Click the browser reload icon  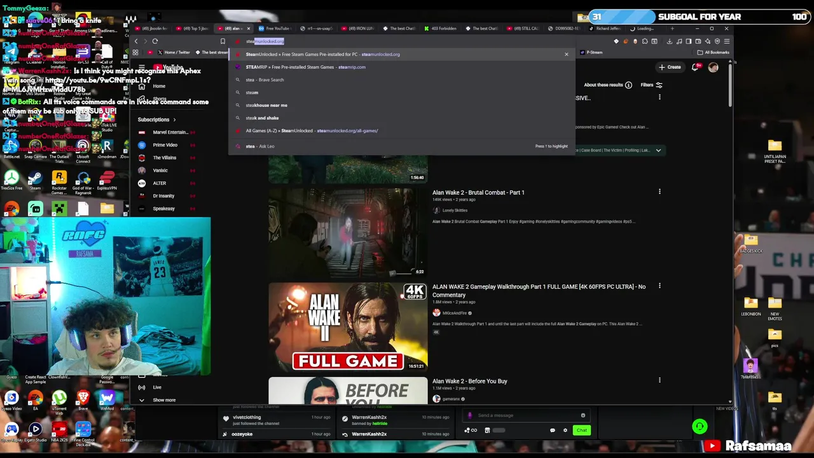[155, 41]
